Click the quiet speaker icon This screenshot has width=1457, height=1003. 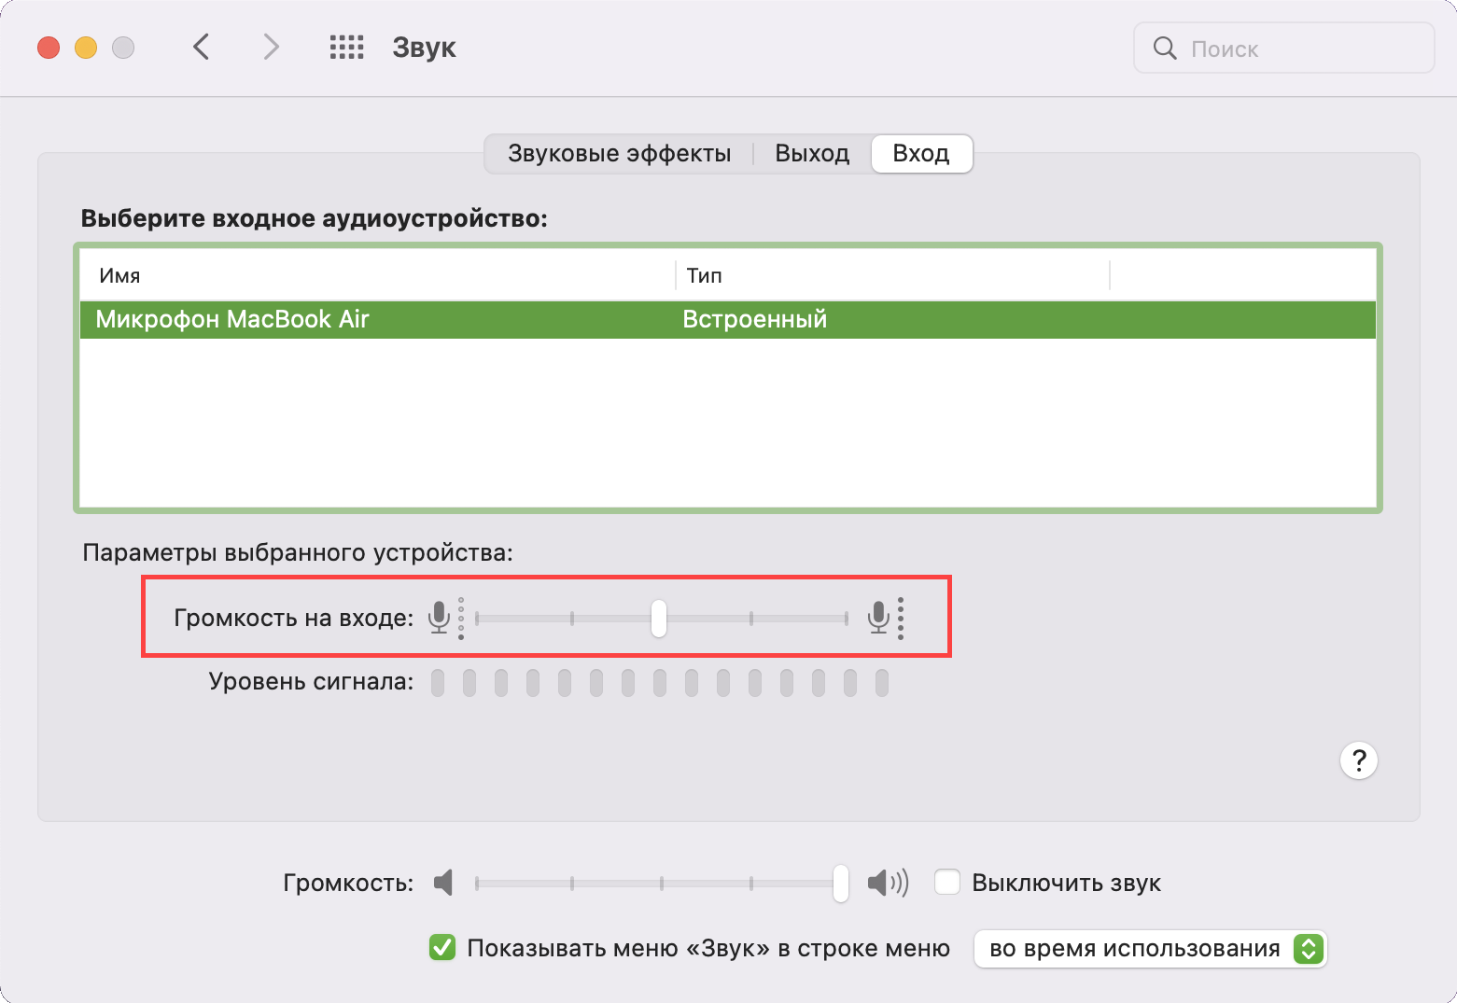(x=443, y=883)
